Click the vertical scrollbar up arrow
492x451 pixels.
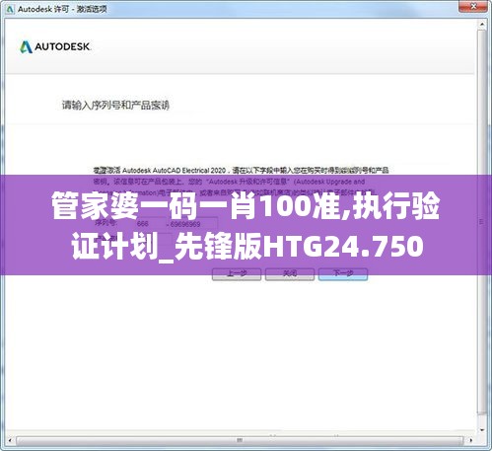pos(482,24)
